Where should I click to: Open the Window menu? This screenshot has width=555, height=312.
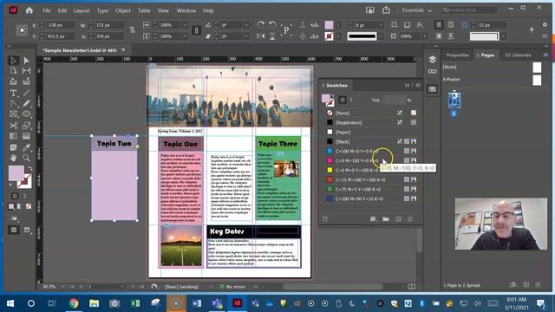186,10
